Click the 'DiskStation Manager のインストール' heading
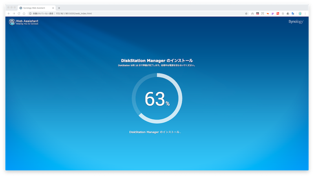314x177 pixels. [x=157, y=61]
